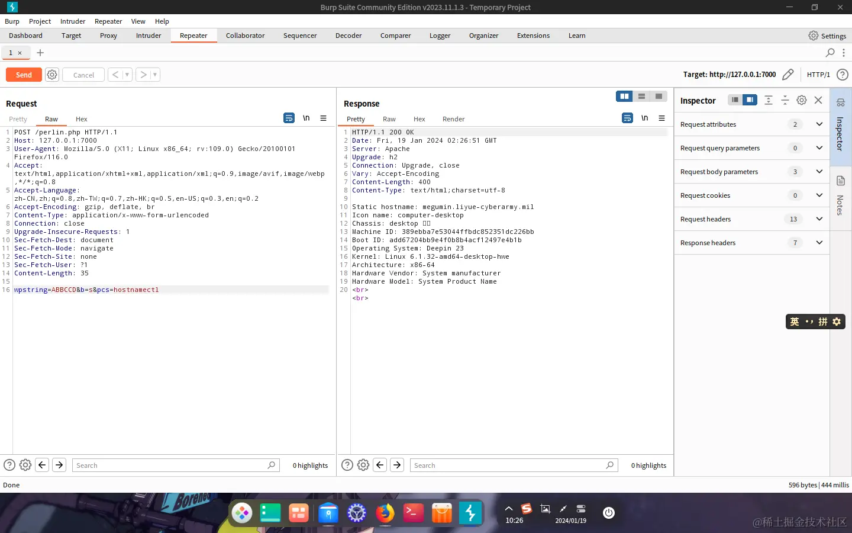Toggle request non-printable characters \n

[306, 118]
